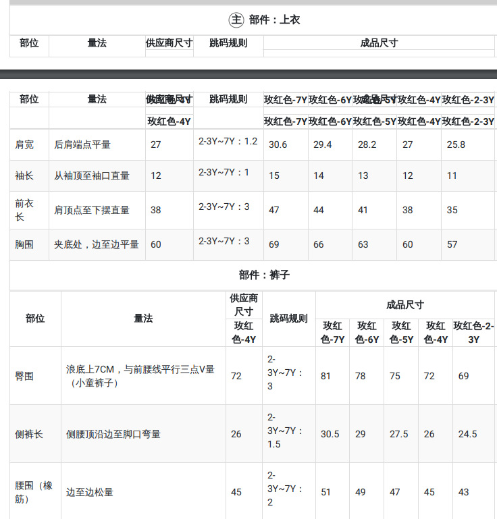Viewport: 497px width, 519px height.
Task: Click the value 57 in 胸围 row
Action: coord(452,244)
